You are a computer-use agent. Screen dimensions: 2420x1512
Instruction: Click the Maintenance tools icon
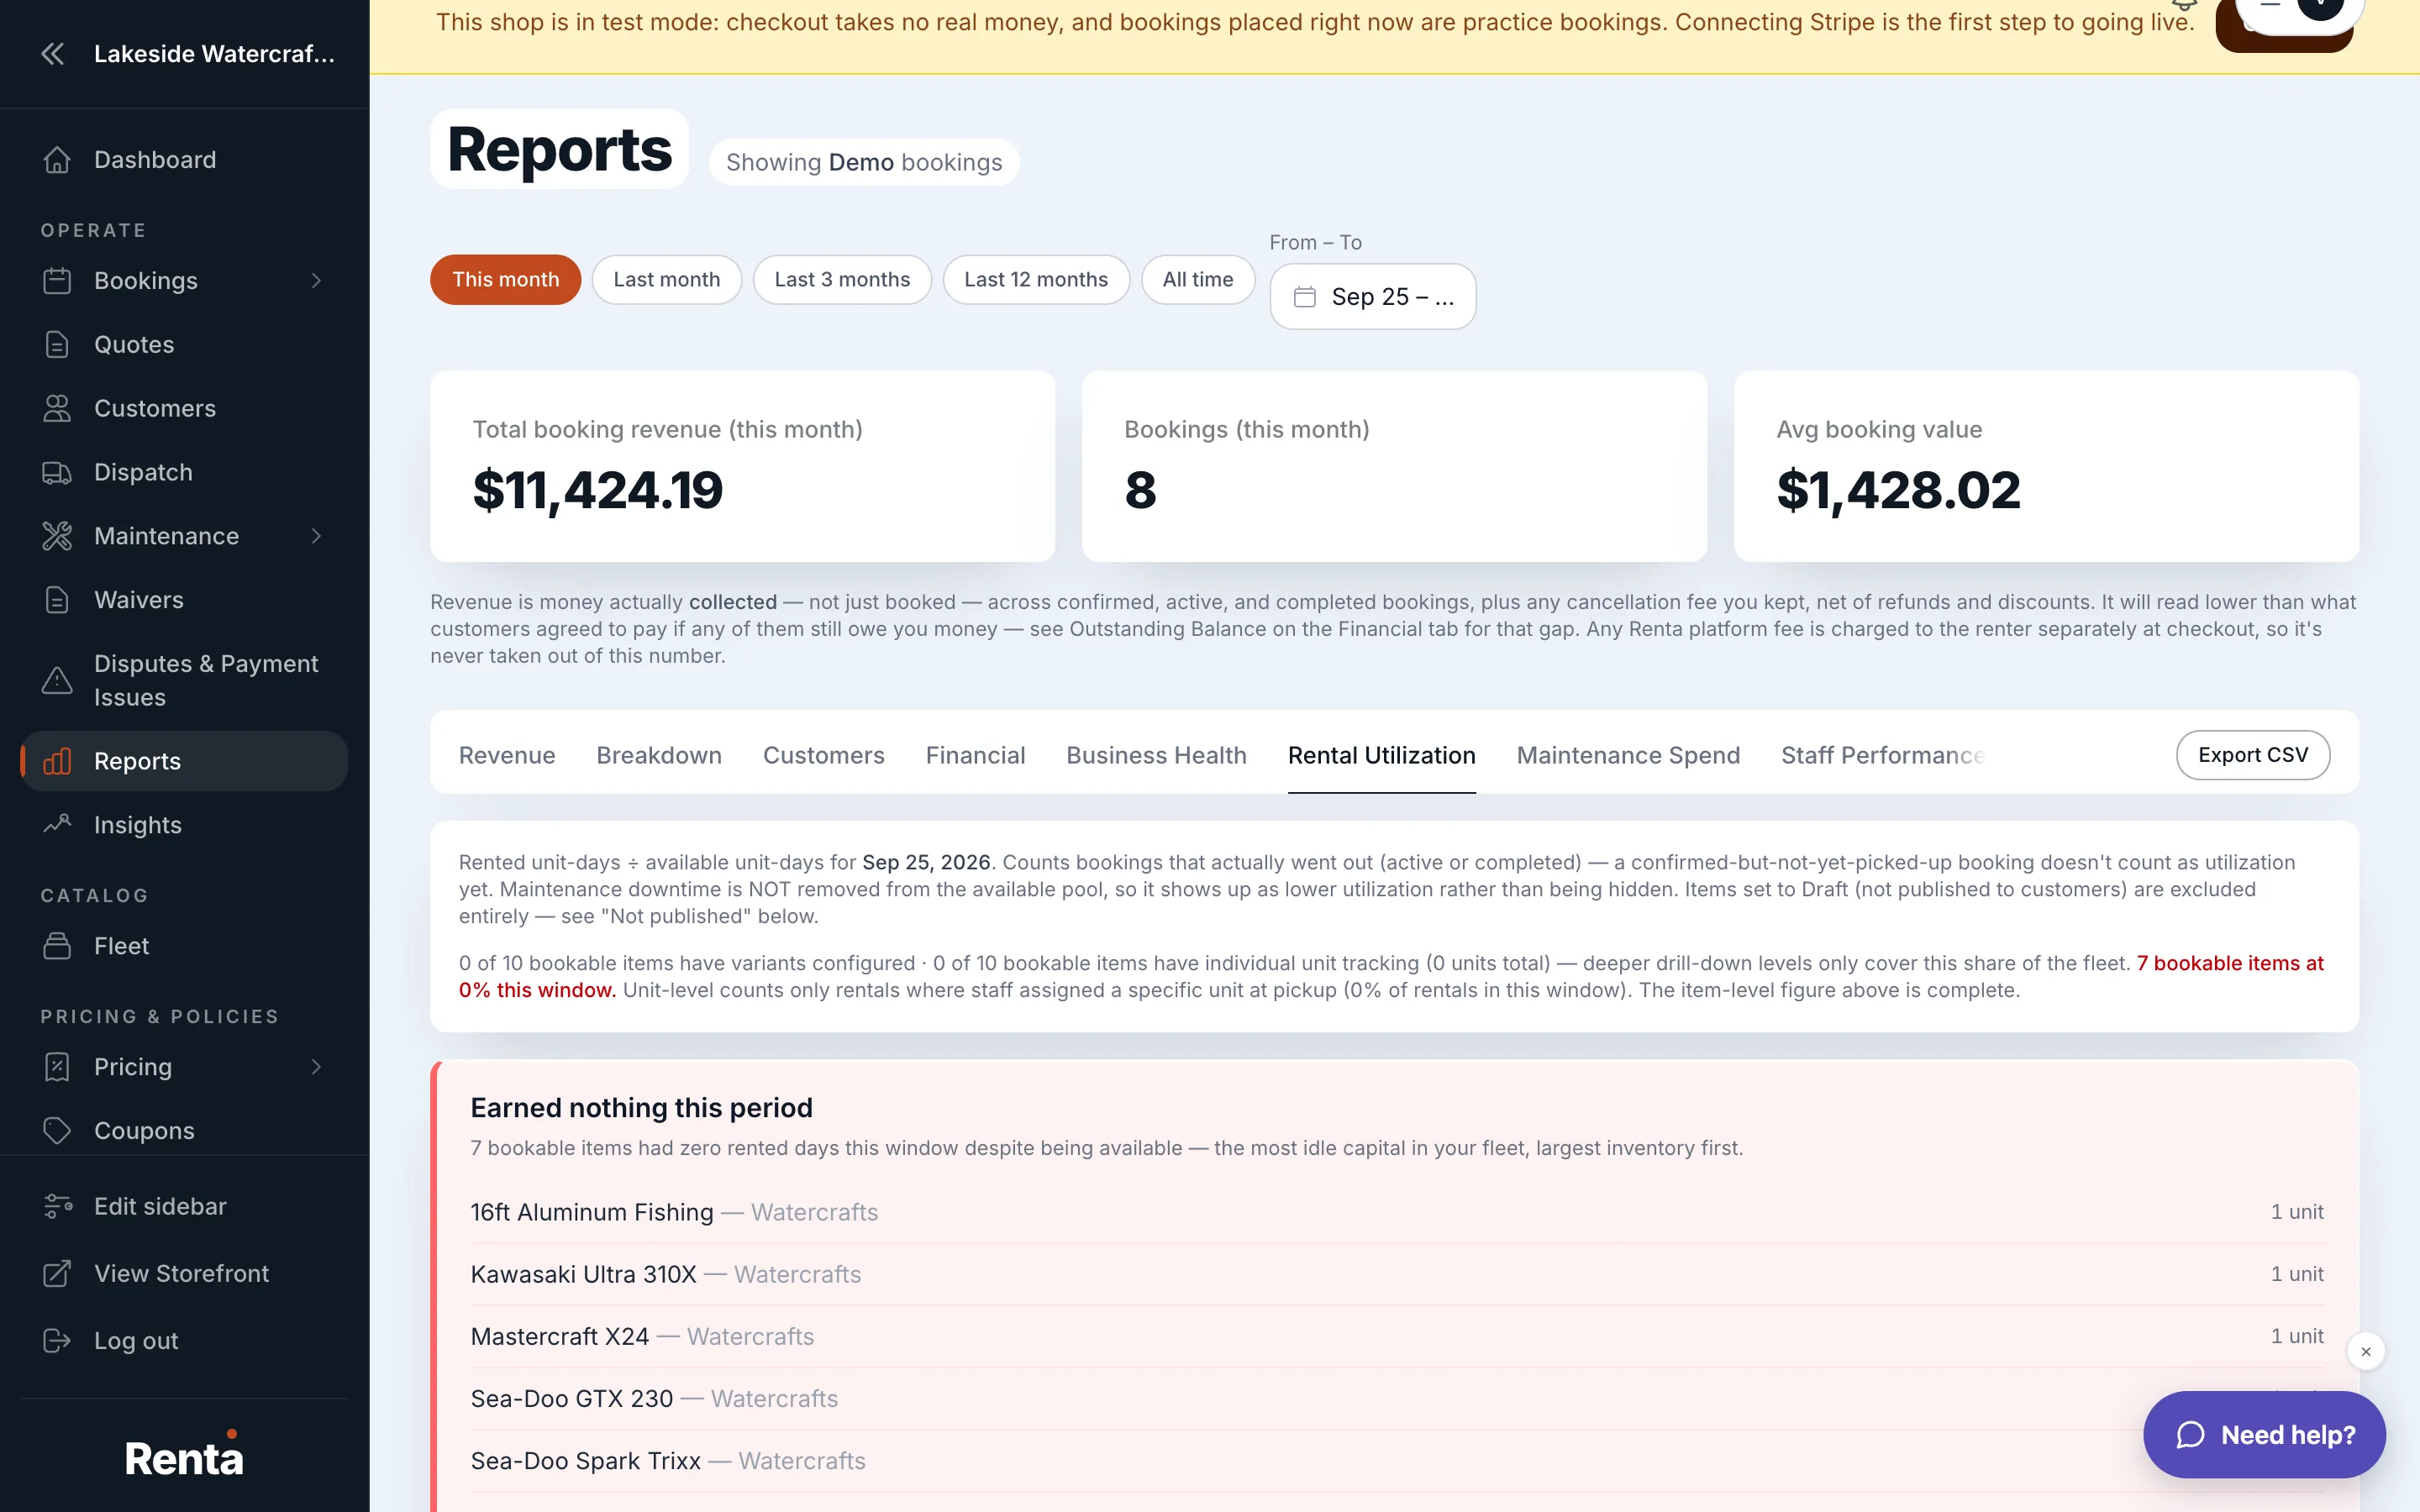57,537
